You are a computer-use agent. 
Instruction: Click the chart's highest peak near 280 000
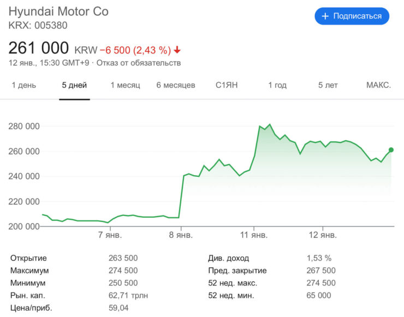(270, 125)
